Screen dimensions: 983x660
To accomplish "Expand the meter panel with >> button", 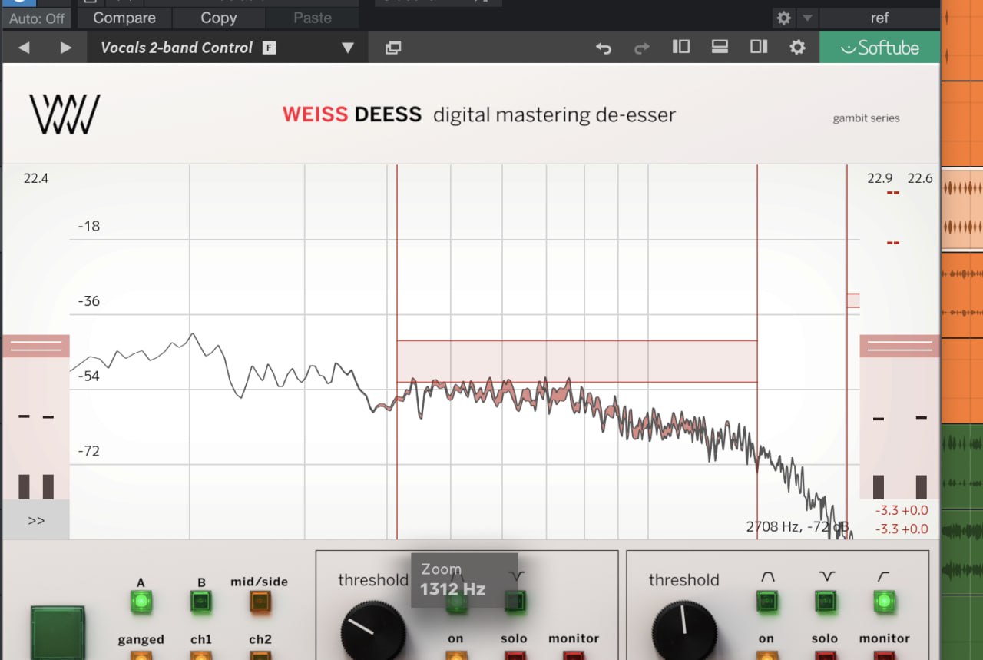I will point(36,520).
